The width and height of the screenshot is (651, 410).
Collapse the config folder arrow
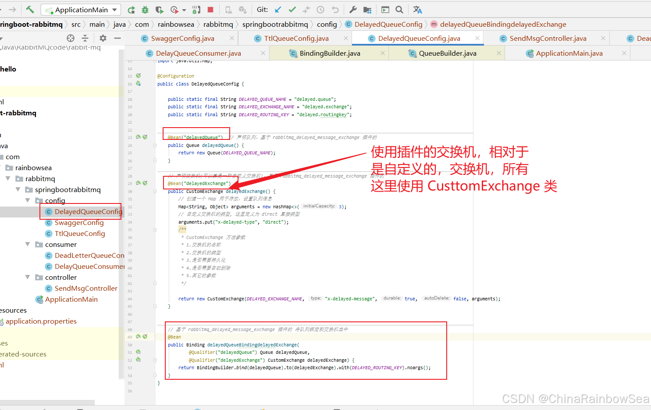pos(28,200)
